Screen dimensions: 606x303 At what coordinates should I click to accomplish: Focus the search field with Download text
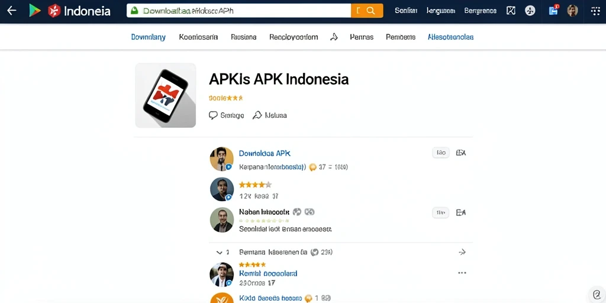coord(239,11)
